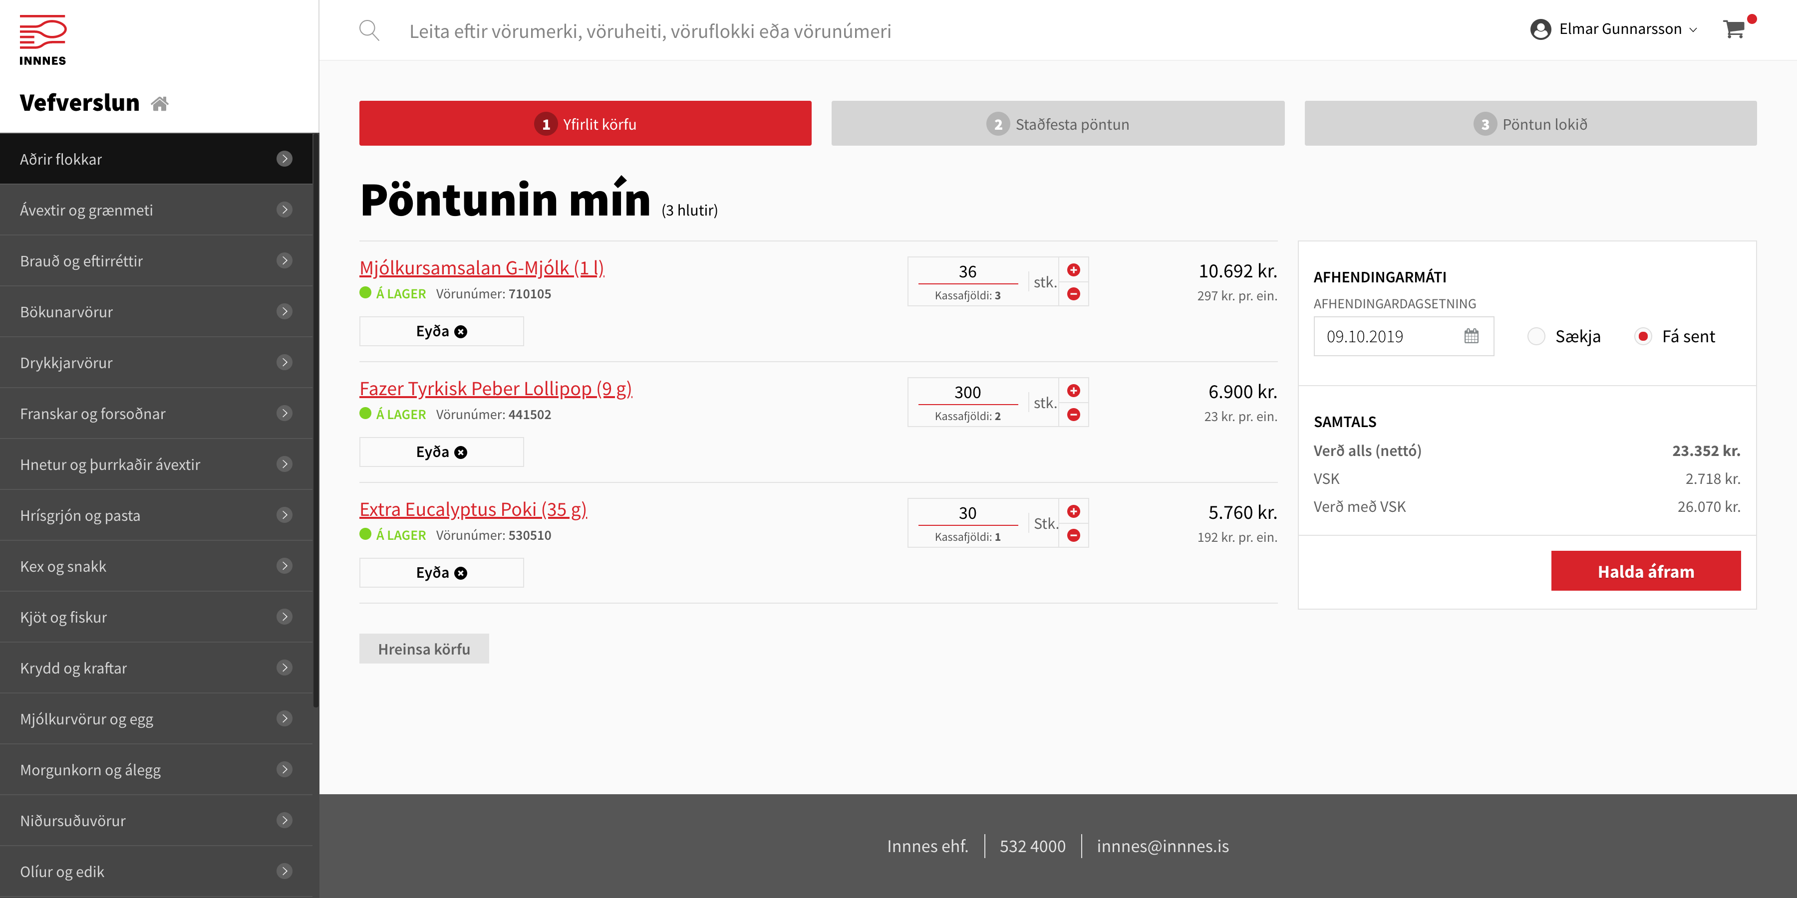
Task: Increase quantity of Fazer Tyrkisk Peber Lollipop
Action: (1074, 391)
